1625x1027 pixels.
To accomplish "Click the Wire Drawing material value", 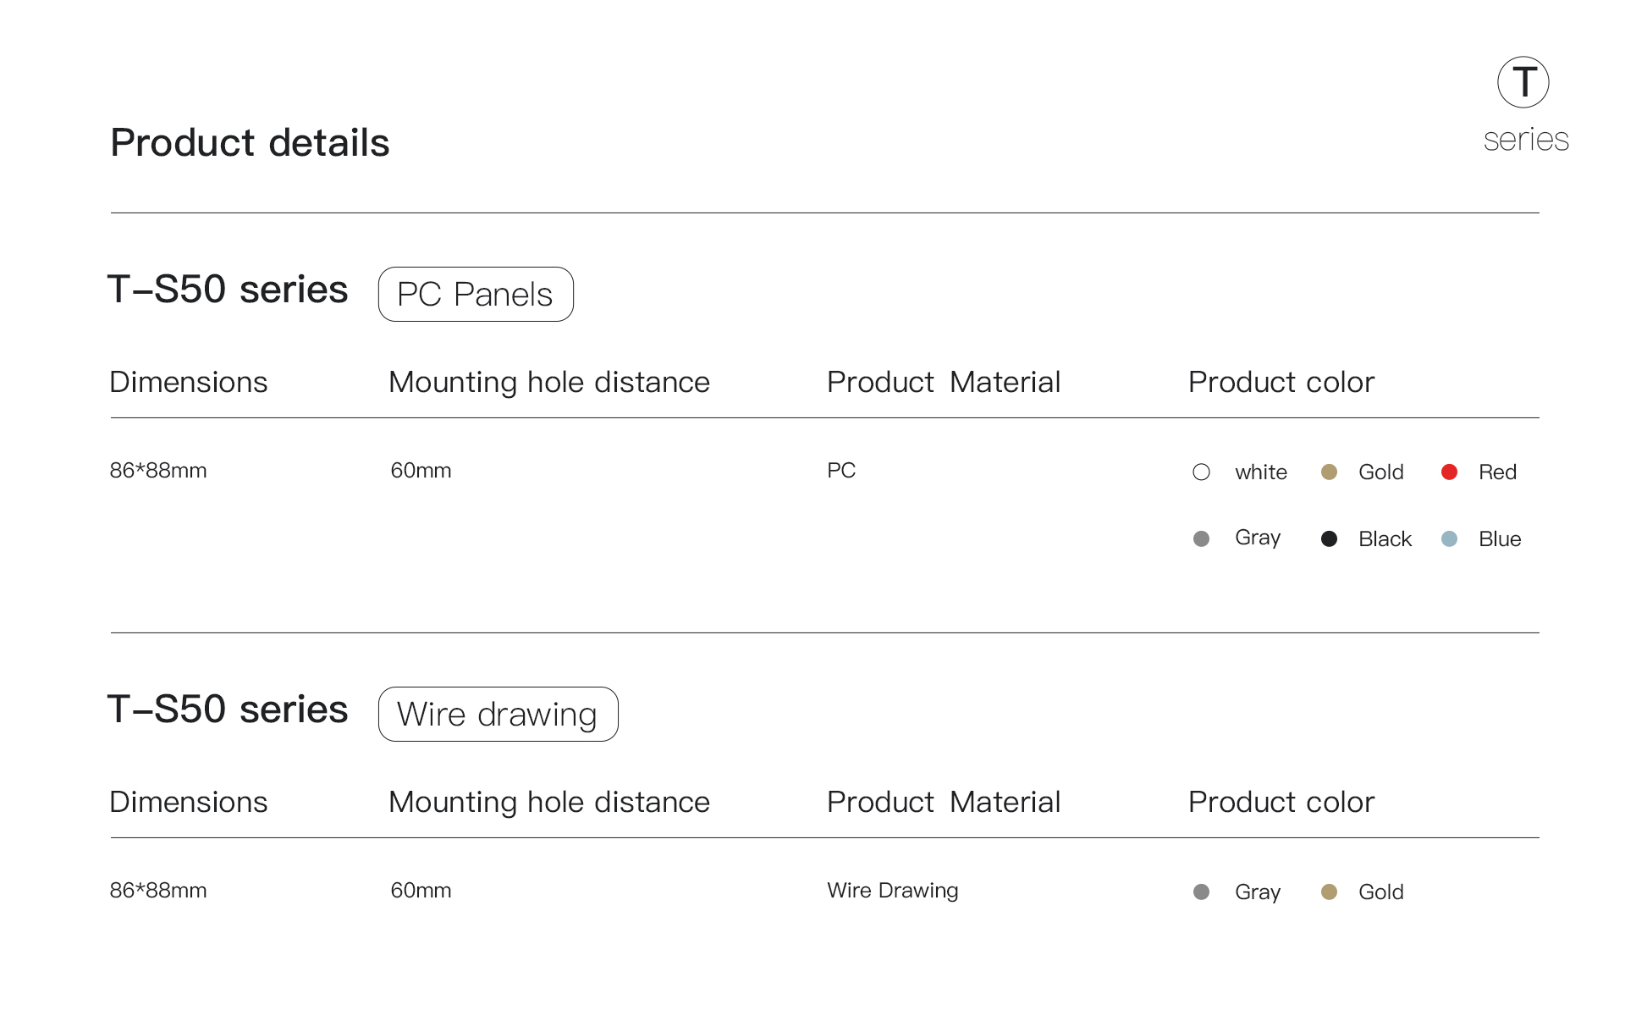I will pyautogui.click(x=892, y=891).
